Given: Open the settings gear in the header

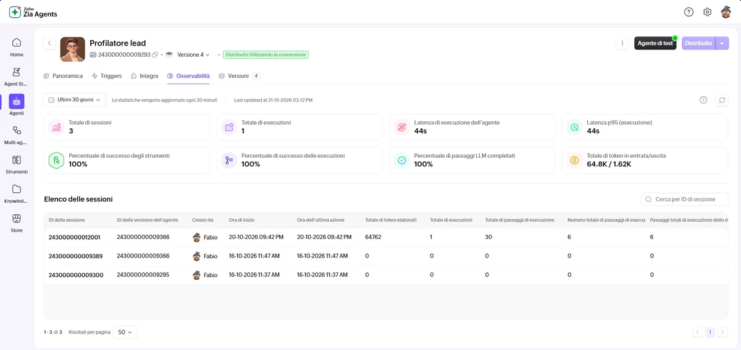Looking at the screenshot, I should [x=708, y=12].
